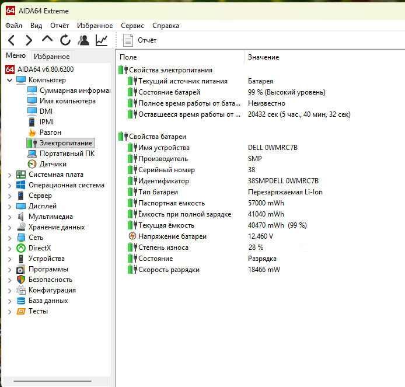The width and height of the screenshot is (405, 387).
Task: Expand the Системная плата node
Action: (x=9, y=175)
